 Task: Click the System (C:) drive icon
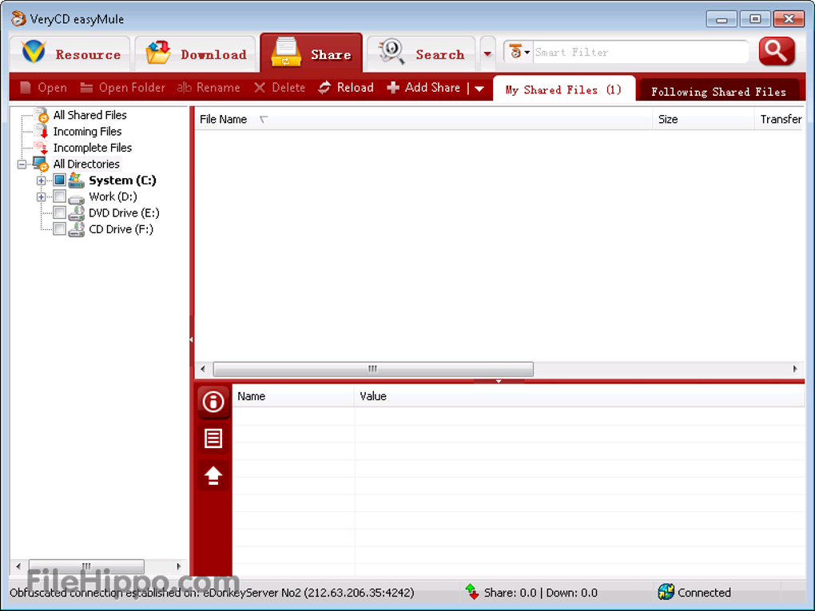point(77,180)
